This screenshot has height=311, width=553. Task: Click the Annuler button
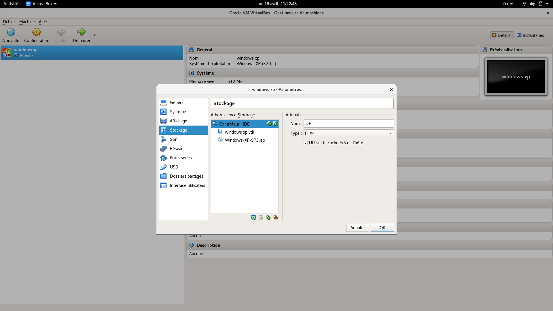(357, 228)
